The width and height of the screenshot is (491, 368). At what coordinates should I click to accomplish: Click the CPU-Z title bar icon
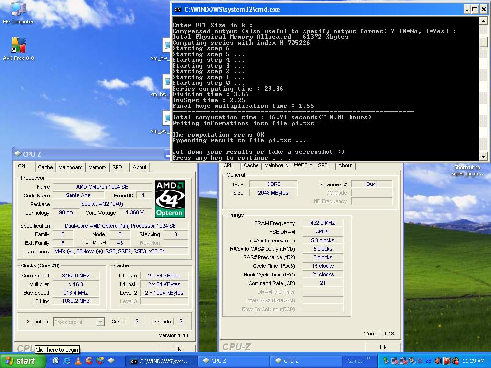18,154
